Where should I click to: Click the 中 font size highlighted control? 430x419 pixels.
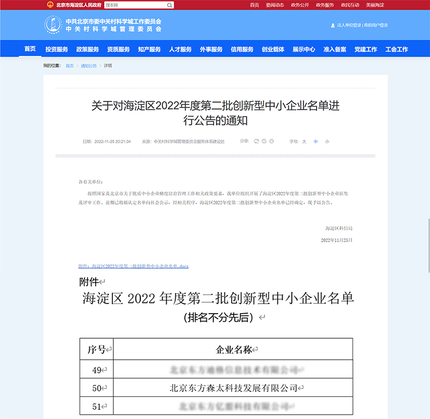pos(316,141)
